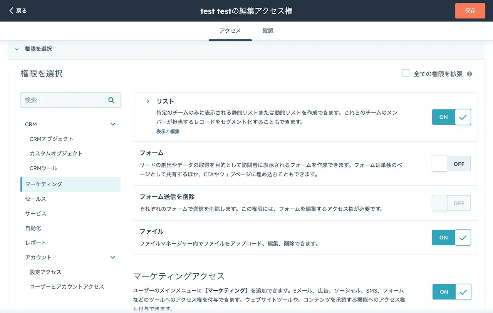Collapse the CRM sidebar section chevron
This screenshot has height=313, width=493.
click(113, 124)
